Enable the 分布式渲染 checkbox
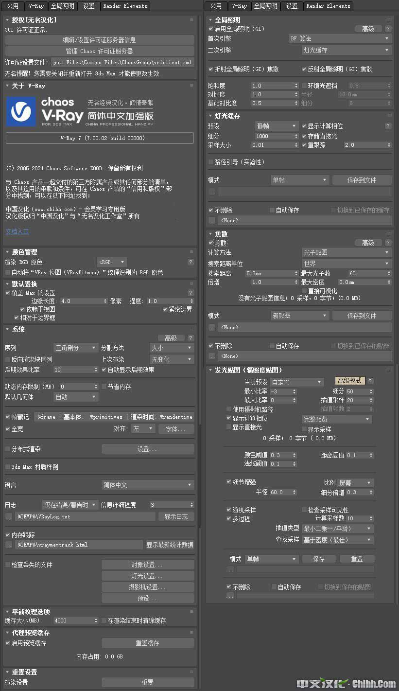 [8, 449]
